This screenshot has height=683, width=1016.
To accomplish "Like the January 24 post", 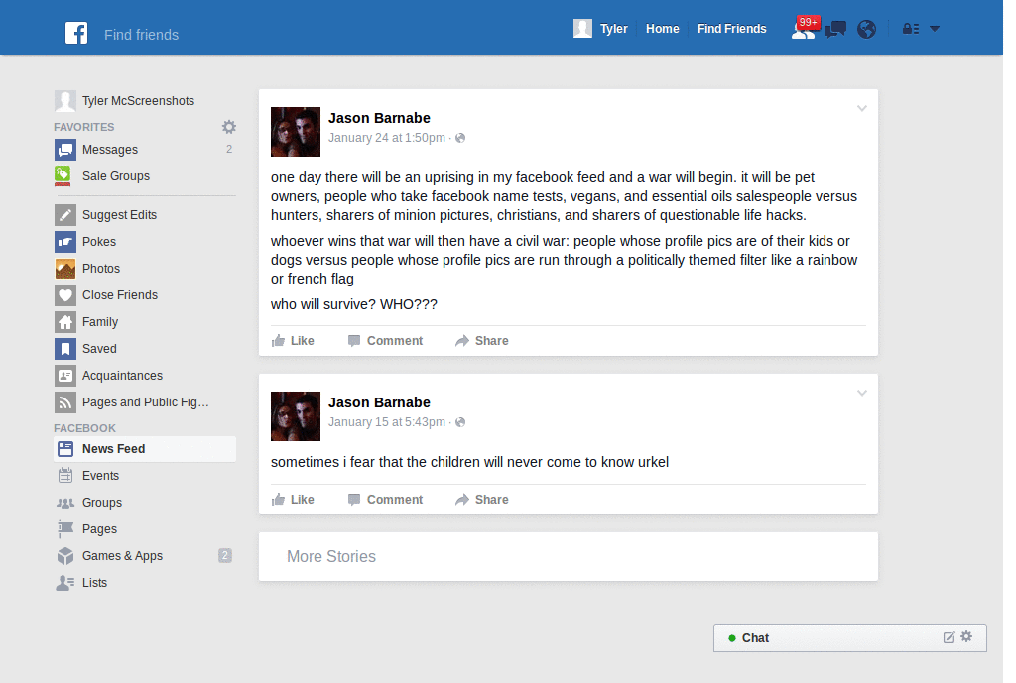I will click(x=293, y=341).
